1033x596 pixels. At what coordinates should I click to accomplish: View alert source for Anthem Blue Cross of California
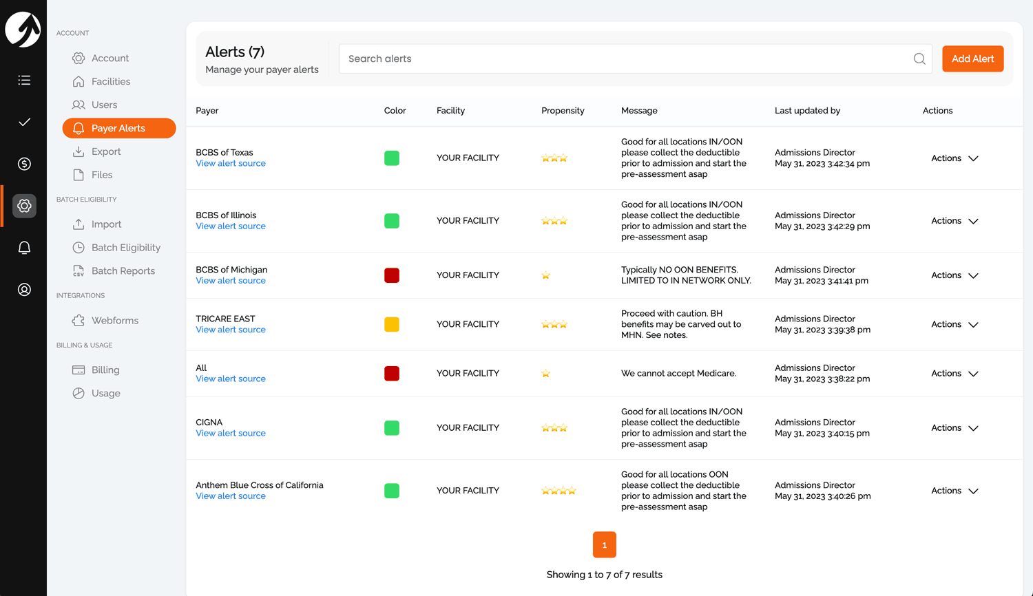coord(231,496)
